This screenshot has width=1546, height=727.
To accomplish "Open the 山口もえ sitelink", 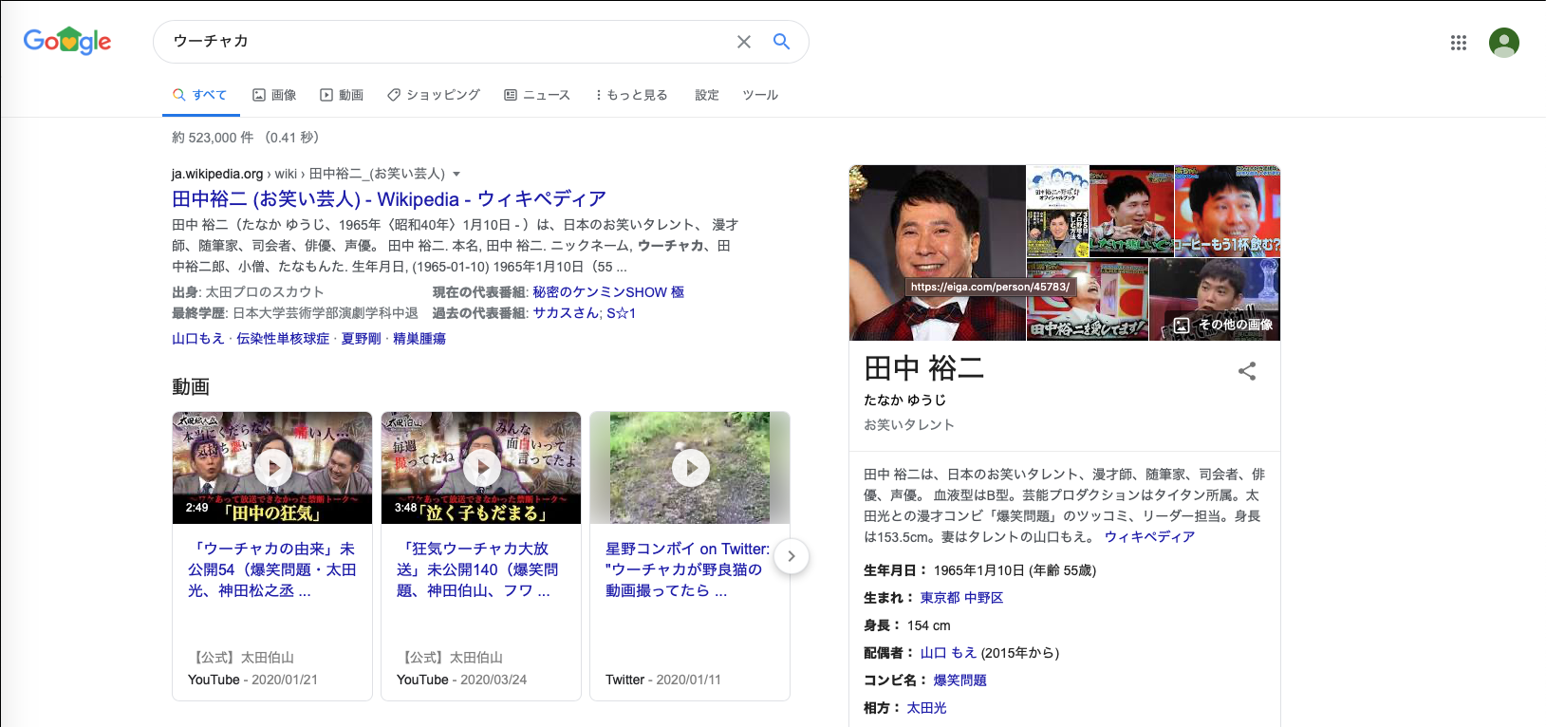I will (x=198, y=339).
